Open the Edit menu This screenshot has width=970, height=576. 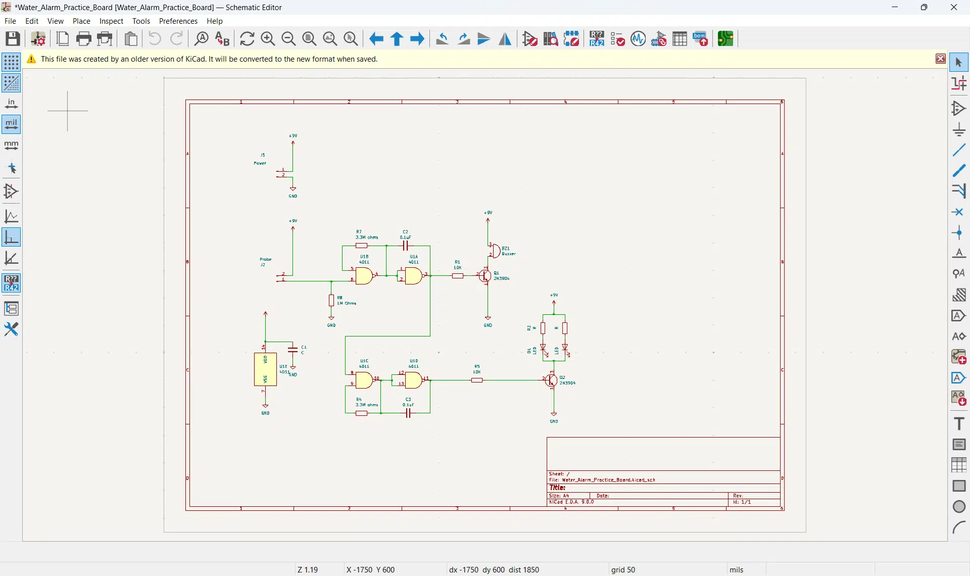32,21
